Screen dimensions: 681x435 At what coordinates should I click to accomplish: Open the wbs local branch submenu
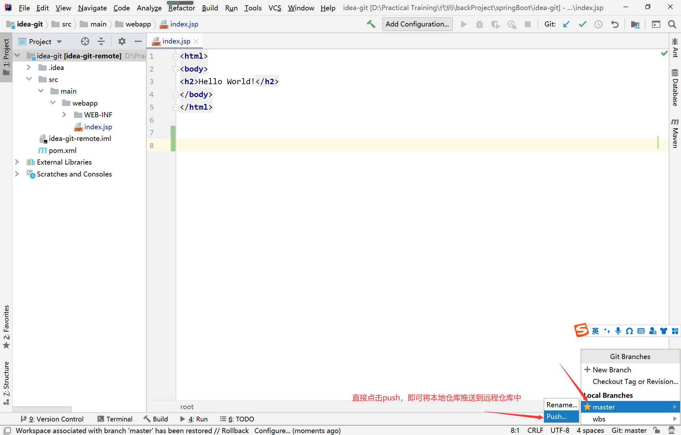630,419
